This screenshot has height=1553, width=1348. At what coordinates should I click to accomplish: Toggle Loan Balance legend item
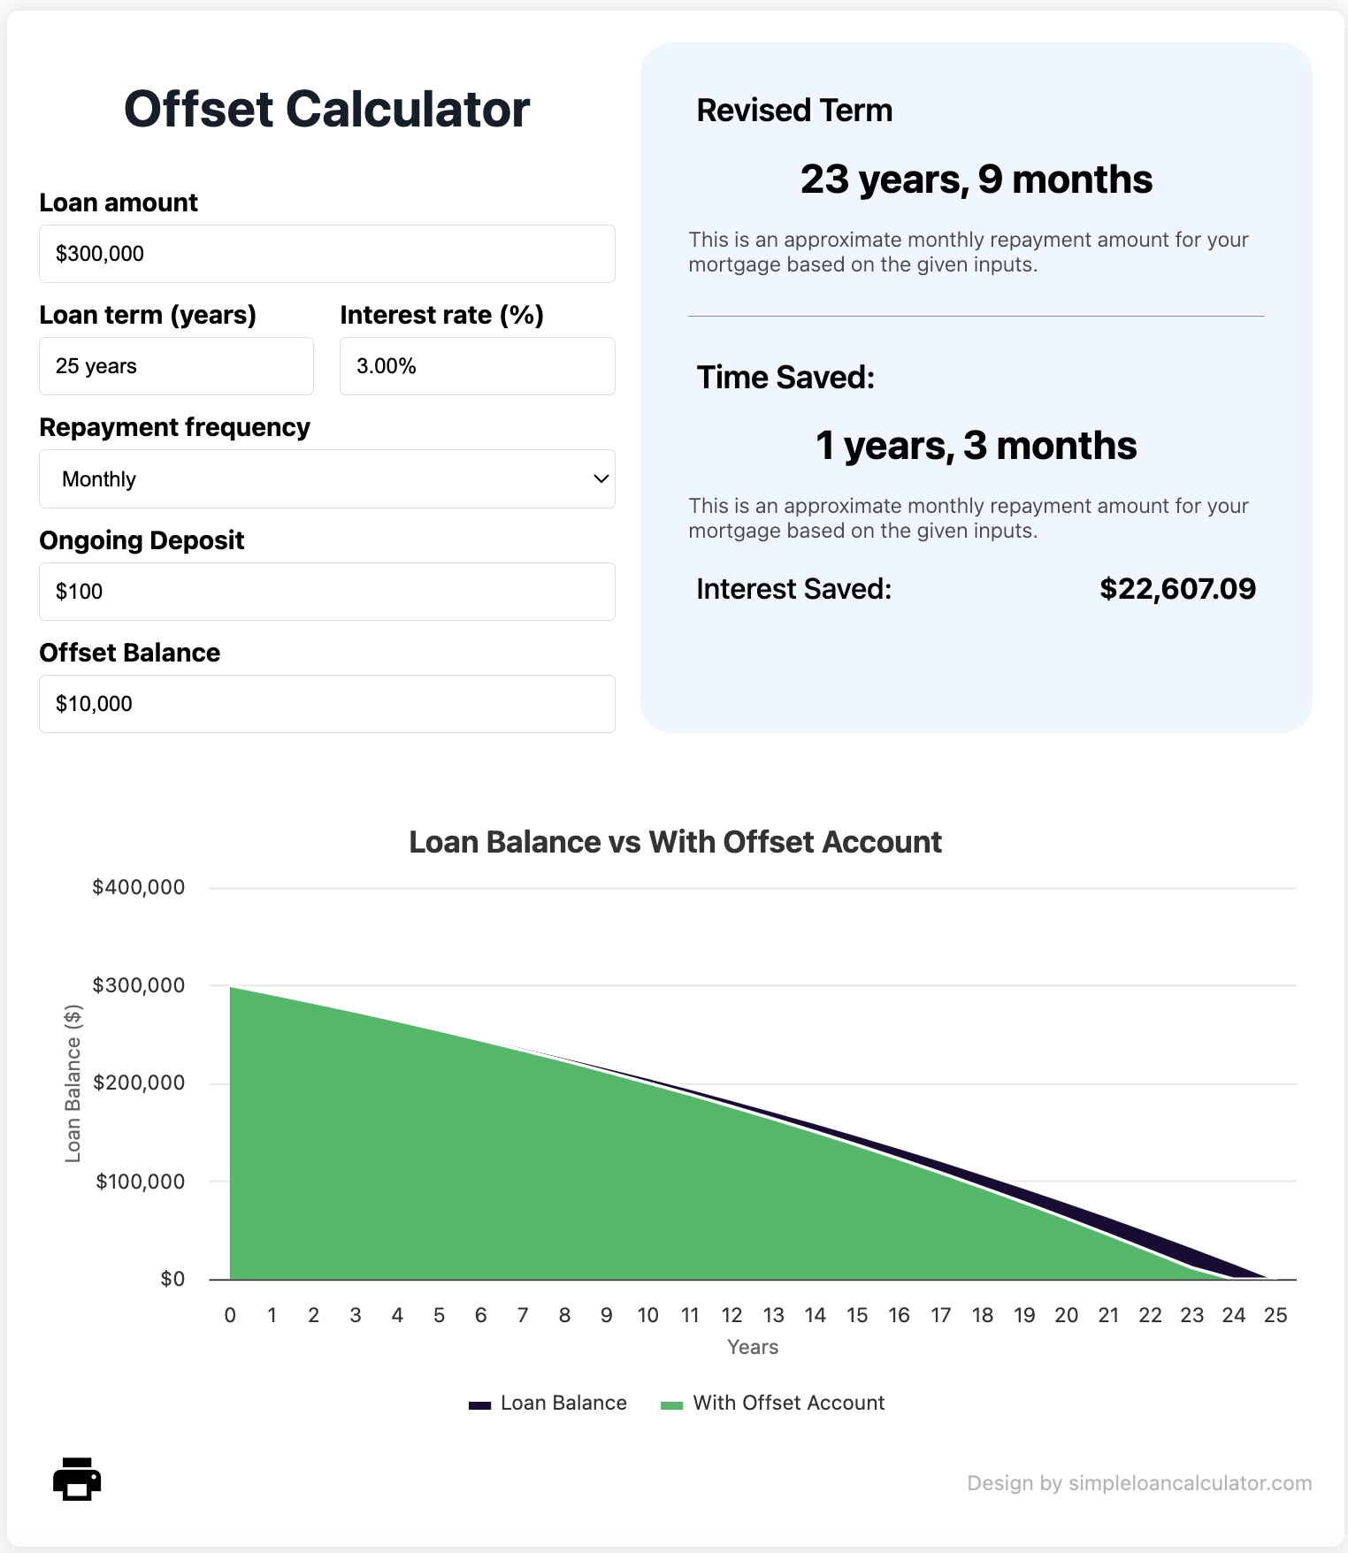[563, 1403]
